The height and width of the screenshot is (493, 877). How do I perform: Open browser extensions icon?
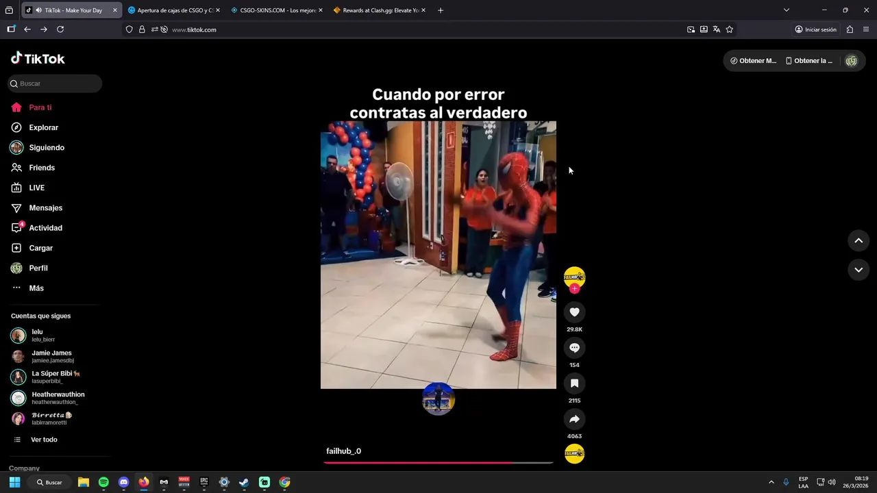click(x=850, y=29)
